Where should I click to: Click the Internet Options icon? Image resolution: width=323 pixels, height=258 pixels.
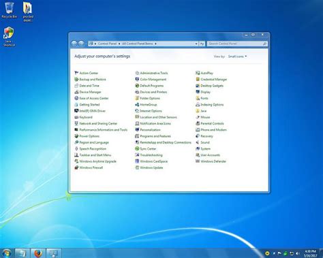pos(137,111)
